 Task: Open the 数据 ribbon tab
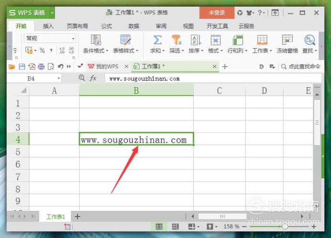click(x=134, y=26)
